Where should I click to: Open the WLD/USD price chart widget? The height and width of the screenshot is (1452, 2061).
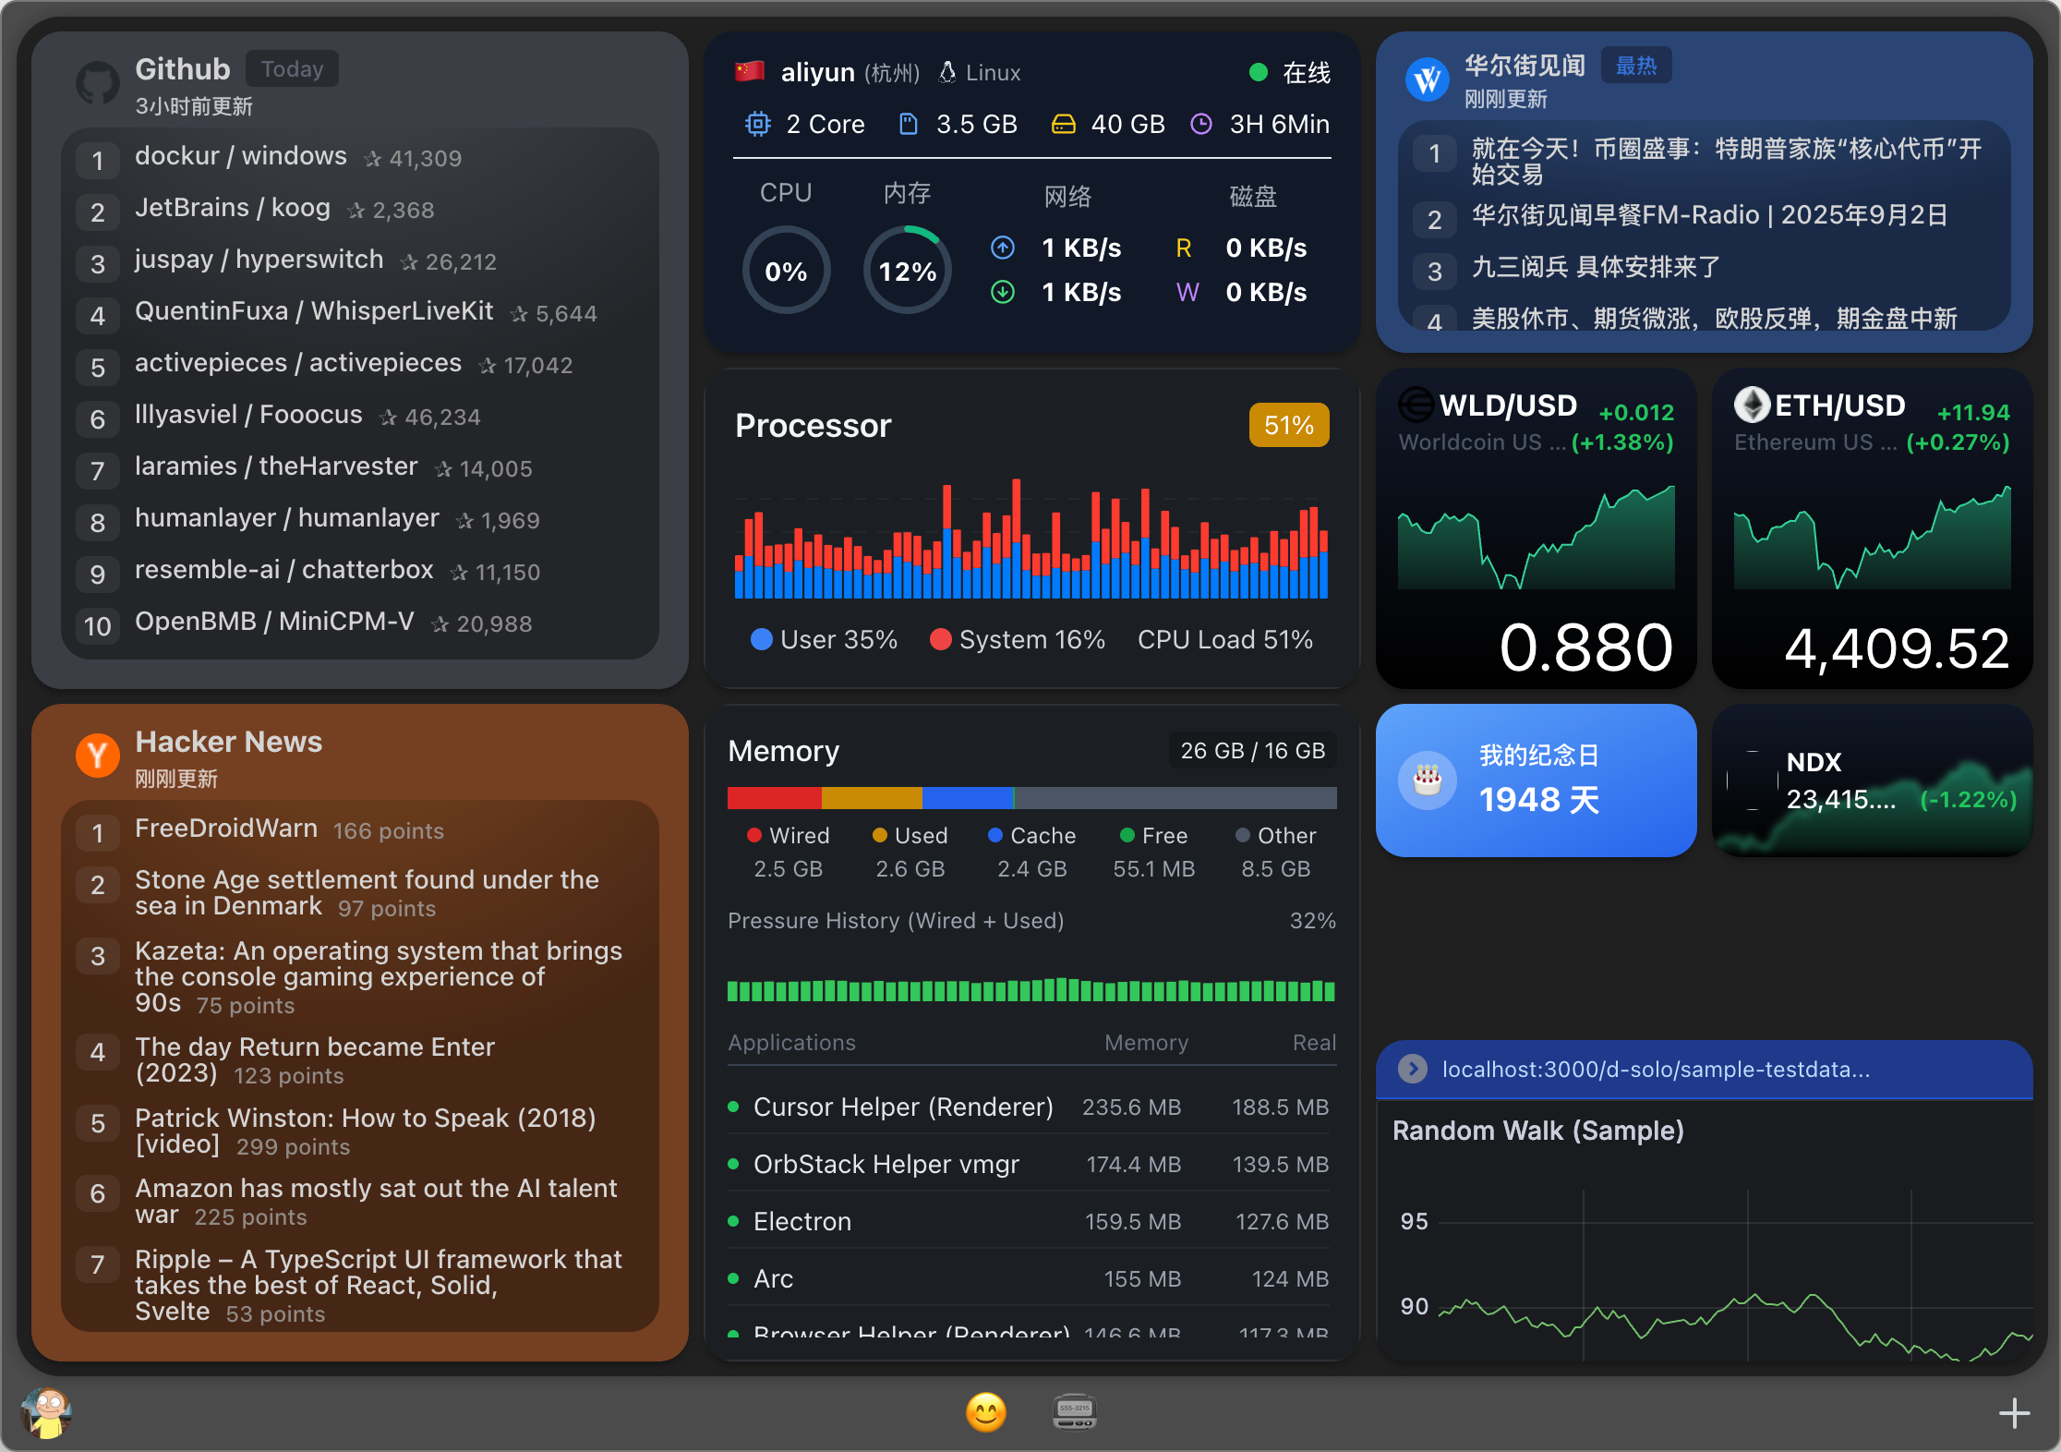coord(1537,528)
